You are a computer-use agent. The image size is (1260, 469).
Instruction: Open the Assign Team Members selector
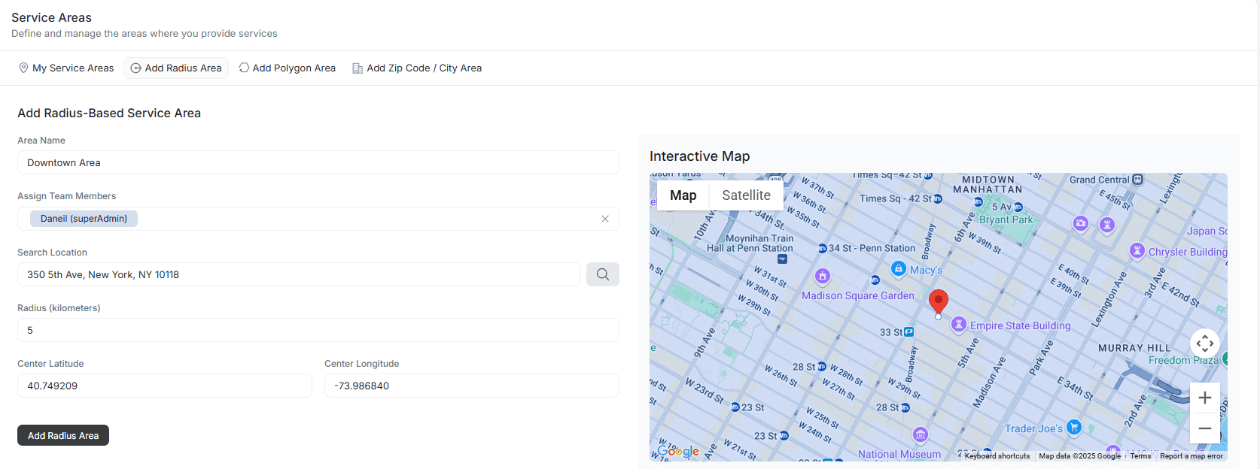click(x=318, y=219)
